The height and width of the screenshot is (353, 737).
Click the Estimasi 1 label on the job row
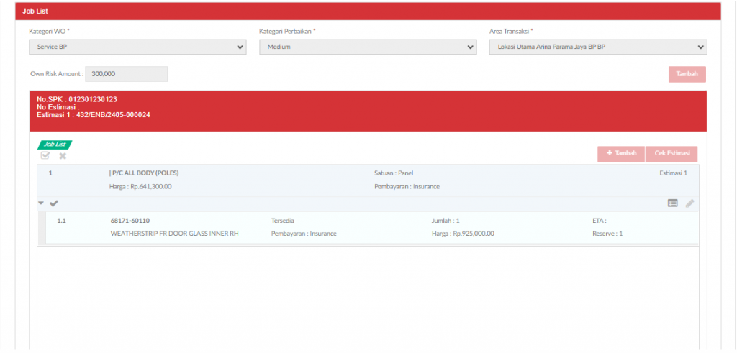673,173
